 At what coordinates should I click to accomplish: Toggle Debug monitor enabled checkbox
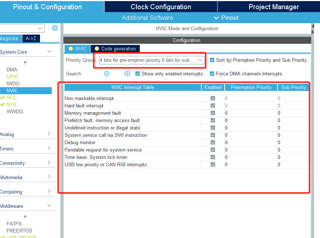click(x=213, y=142)
